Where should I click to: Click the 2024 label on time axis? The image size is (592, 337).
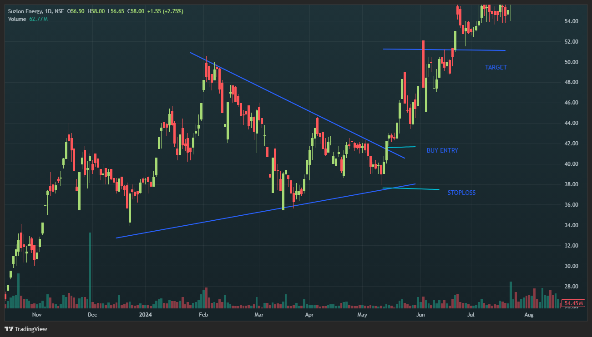click(146, 314)
